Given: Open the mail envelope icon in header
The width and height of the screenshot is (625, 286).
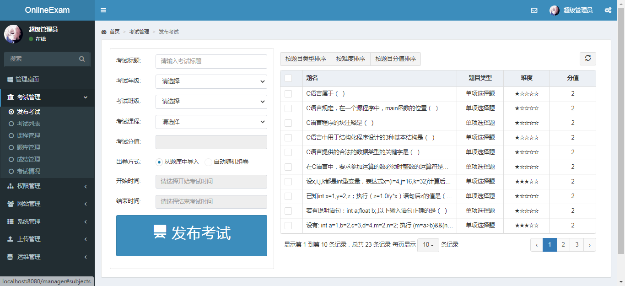Looking at the screenshot, I should [534, 10].
